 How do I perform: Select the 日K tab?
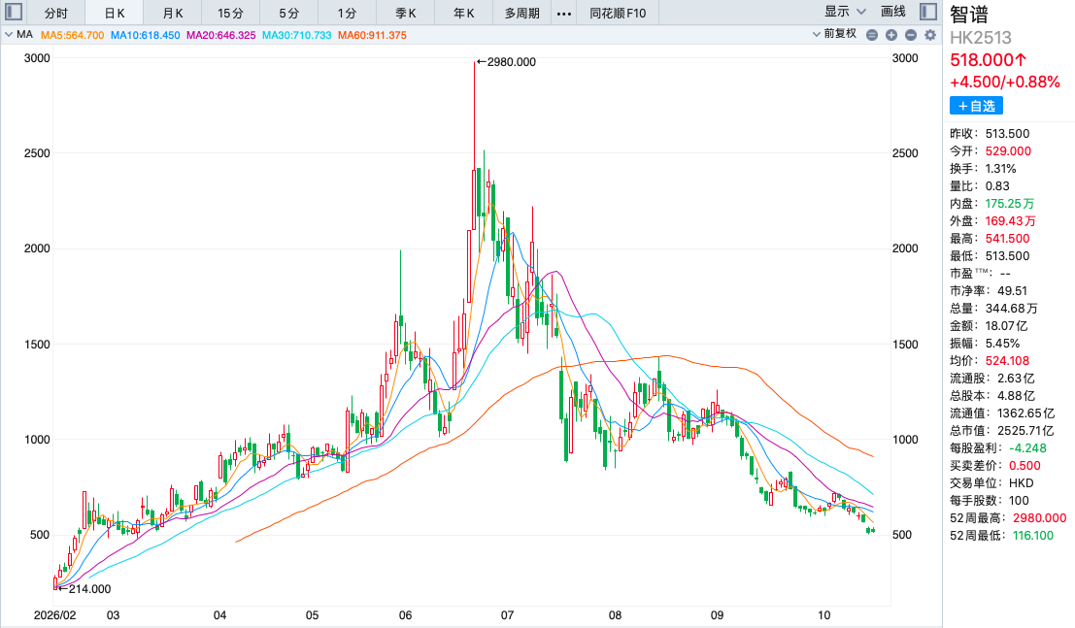point(115,13)
